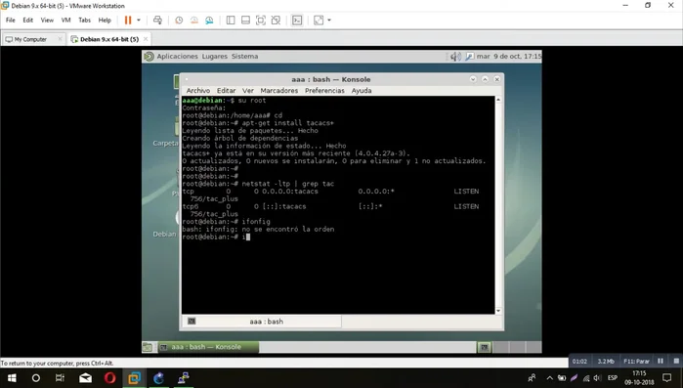The width and height of the screenshot is (683, 388).
Task: Open VMware Edit menu
Action: (28, 20)
